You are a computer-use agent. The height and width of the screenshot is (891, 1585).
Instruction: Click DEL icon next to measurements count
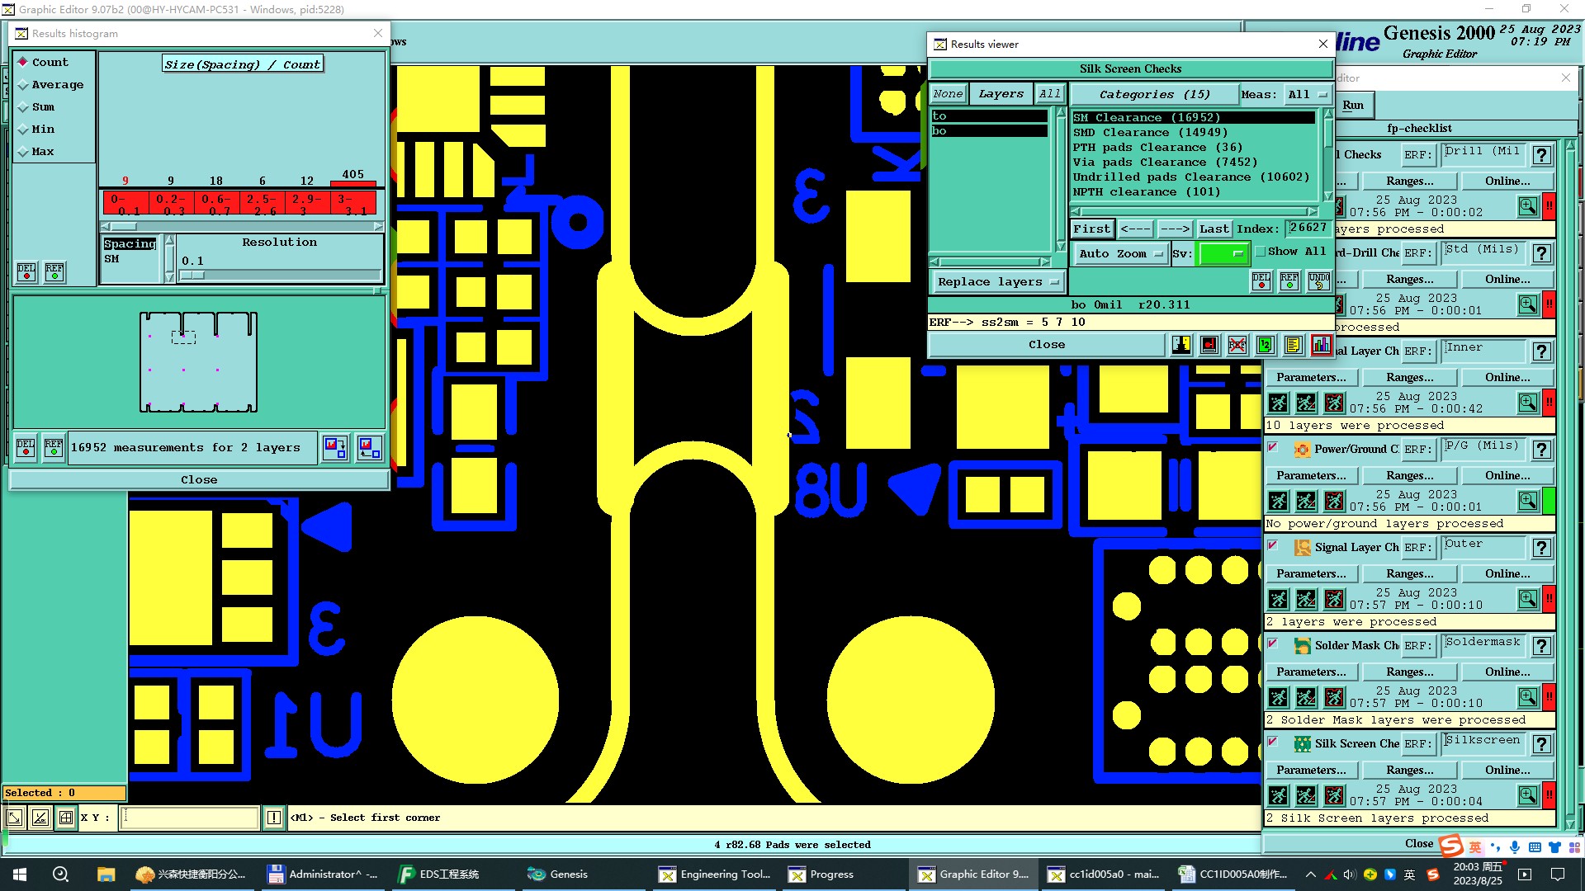(26, 447)
